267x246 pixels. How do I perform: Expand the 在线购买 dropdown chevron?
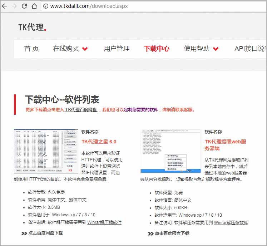point(85,49)
